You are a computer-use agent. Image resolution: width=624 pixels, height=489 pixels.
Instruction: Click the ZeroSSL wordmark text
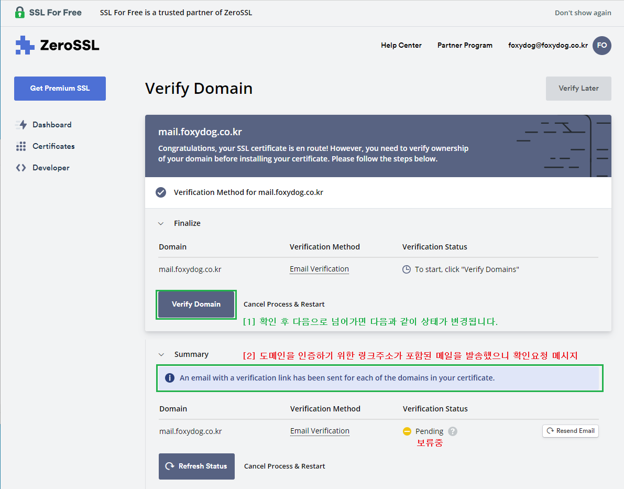[70, 46]
